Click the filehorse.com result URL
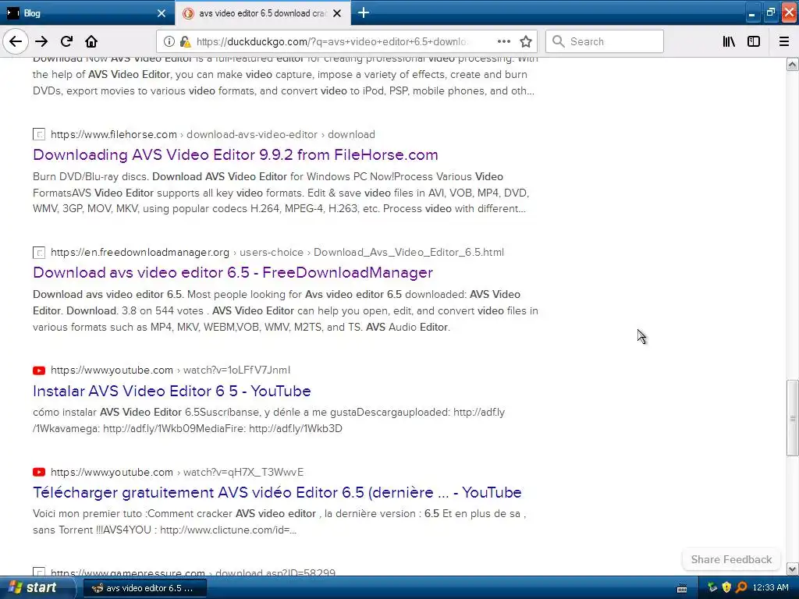 213,134
